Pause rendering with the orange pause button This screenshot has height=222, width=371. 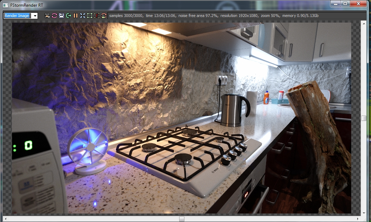76,16
